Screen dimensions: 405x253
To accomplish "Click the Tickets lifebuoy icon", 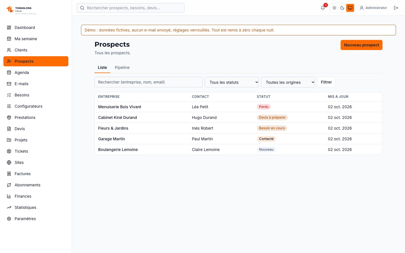I will pyautogui.click(x=9, y=151).
